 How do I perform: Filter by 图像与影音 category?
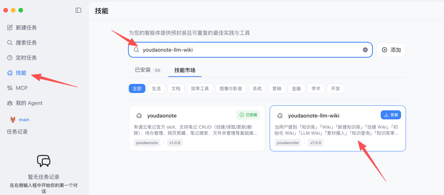pyautogui.click(x=231, y=88)
